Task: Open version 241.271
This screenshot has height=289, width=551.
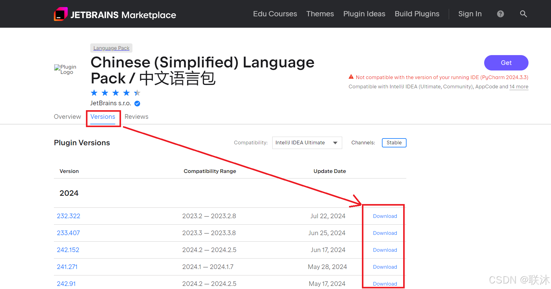Action: [67, 267]
